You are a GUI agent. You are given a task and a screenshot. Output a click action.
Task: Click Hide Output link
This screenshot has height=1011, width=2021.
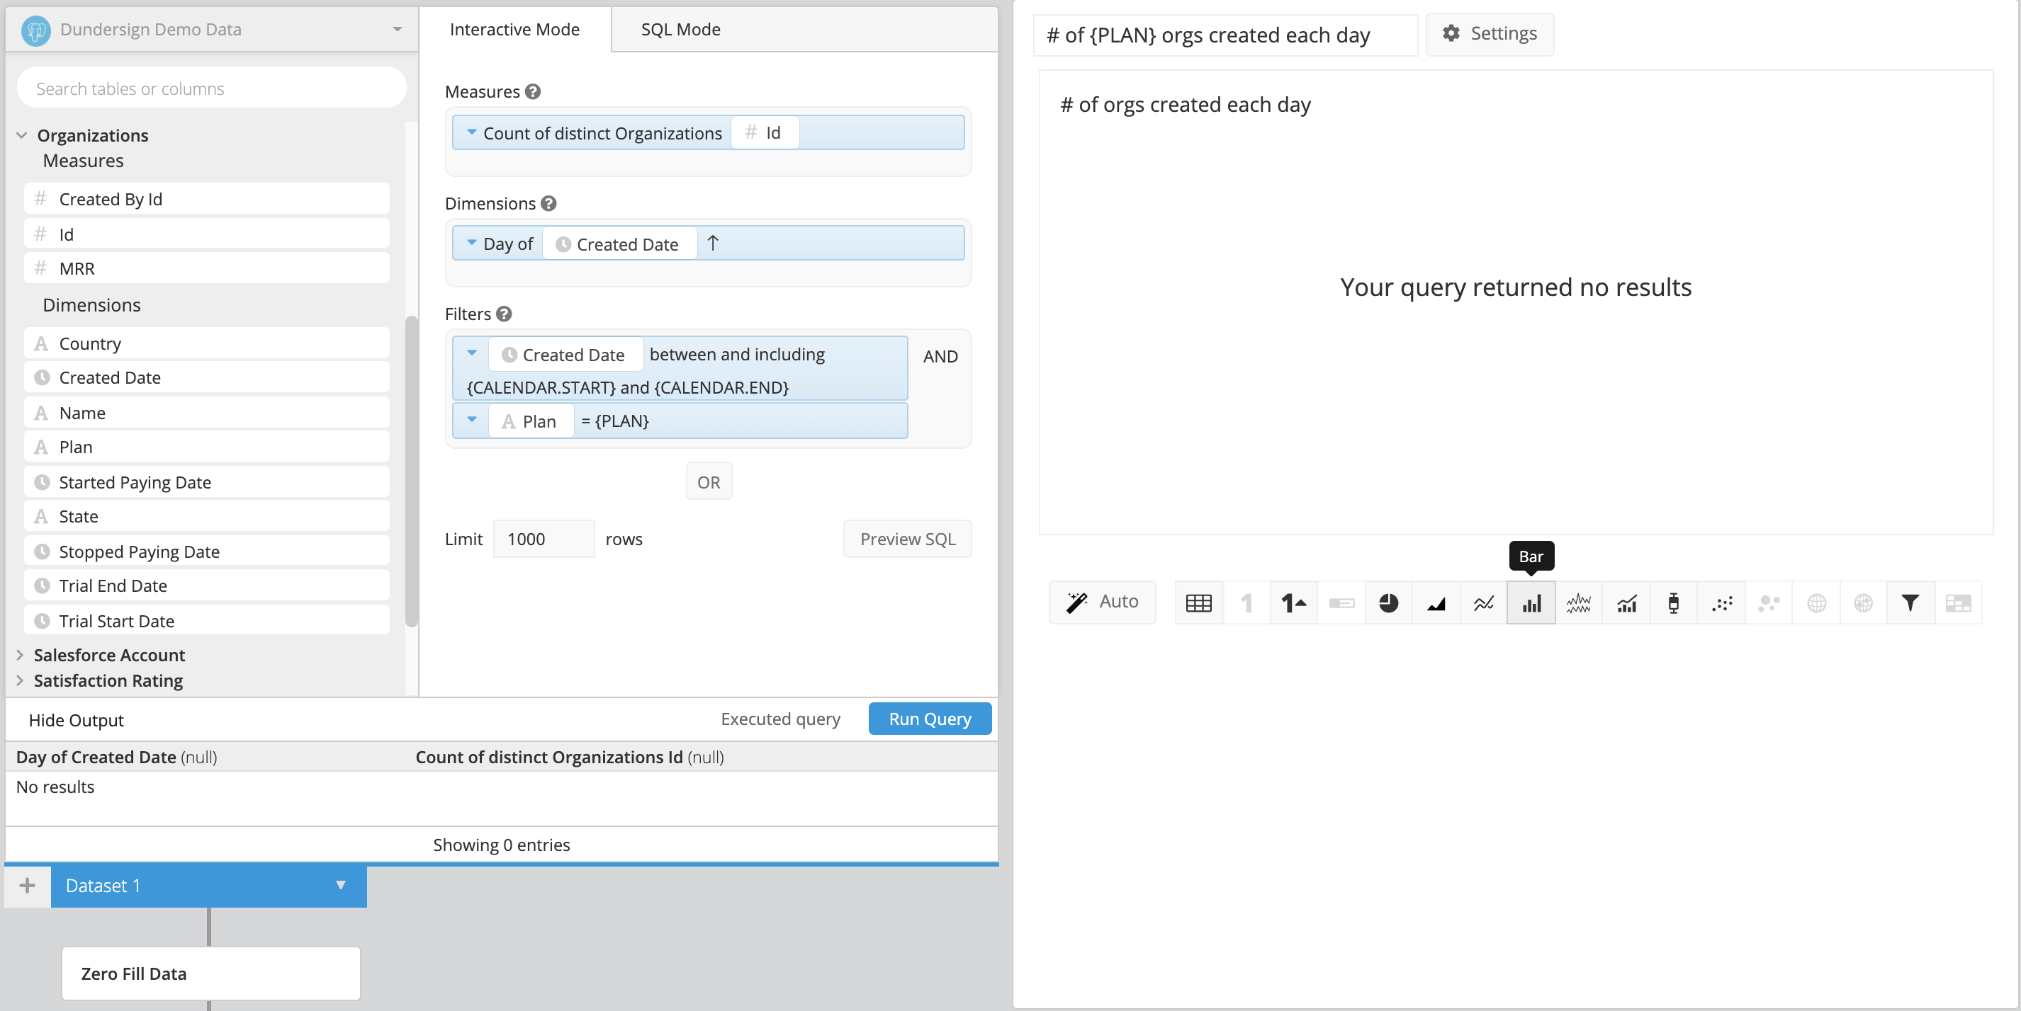tap(76, 720)
